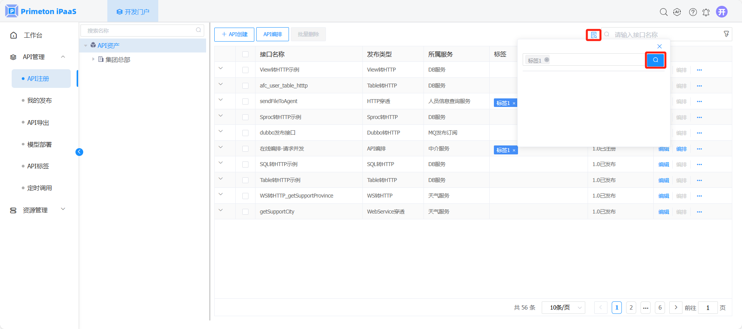Click the API创建 button
Image resolution: width=742 pixels, height=329 pixels.
(234, 34)
